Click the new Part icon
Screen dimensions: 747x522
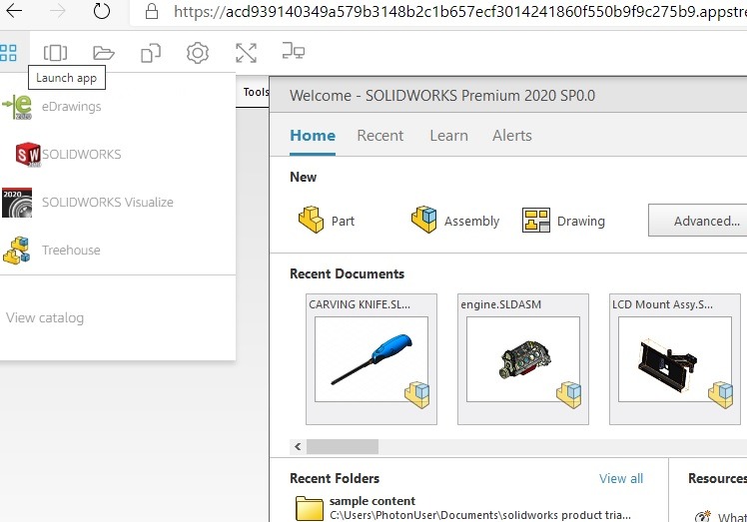[x=312, y=220]
